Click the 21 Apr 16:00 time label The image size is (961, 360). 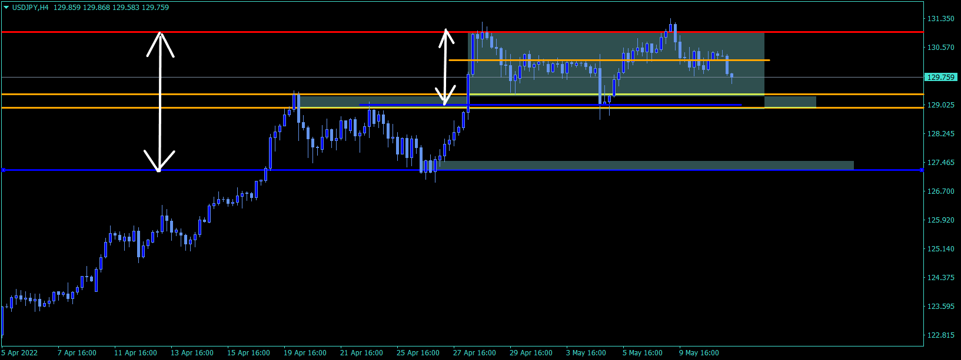361,353
